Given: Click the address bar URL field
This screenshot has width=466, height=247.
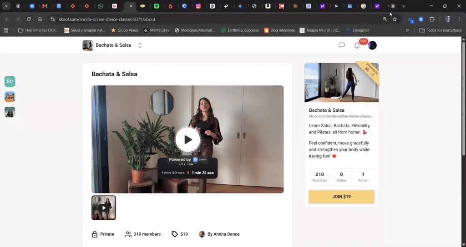Looking at the screenshot, I should pos(217,19).
